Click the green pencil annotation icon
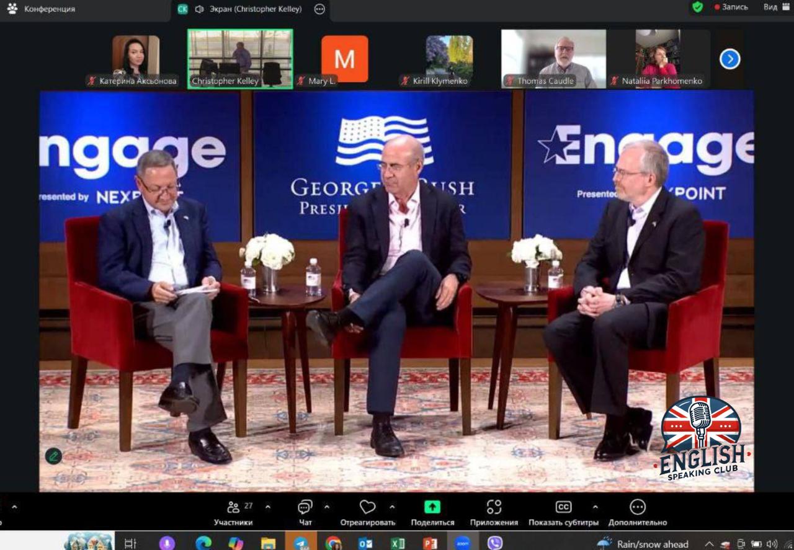 pos(53,456)
